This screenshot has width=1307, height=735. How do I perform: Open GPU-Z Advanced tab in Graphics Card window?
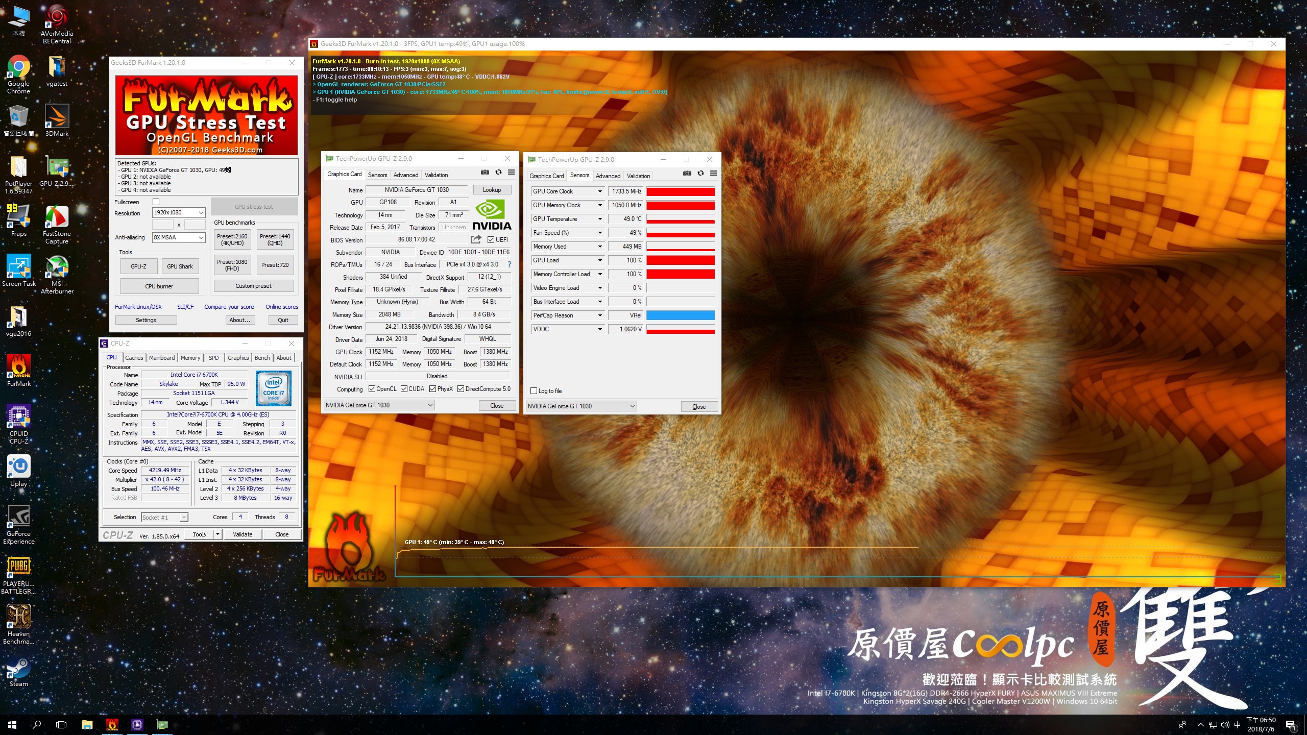tap(405, 175)
